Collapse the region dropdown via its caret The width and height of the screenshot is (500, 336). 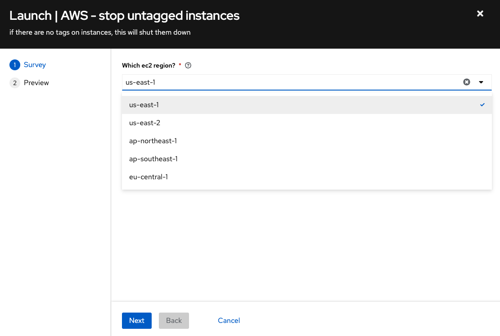pos(481,82)
